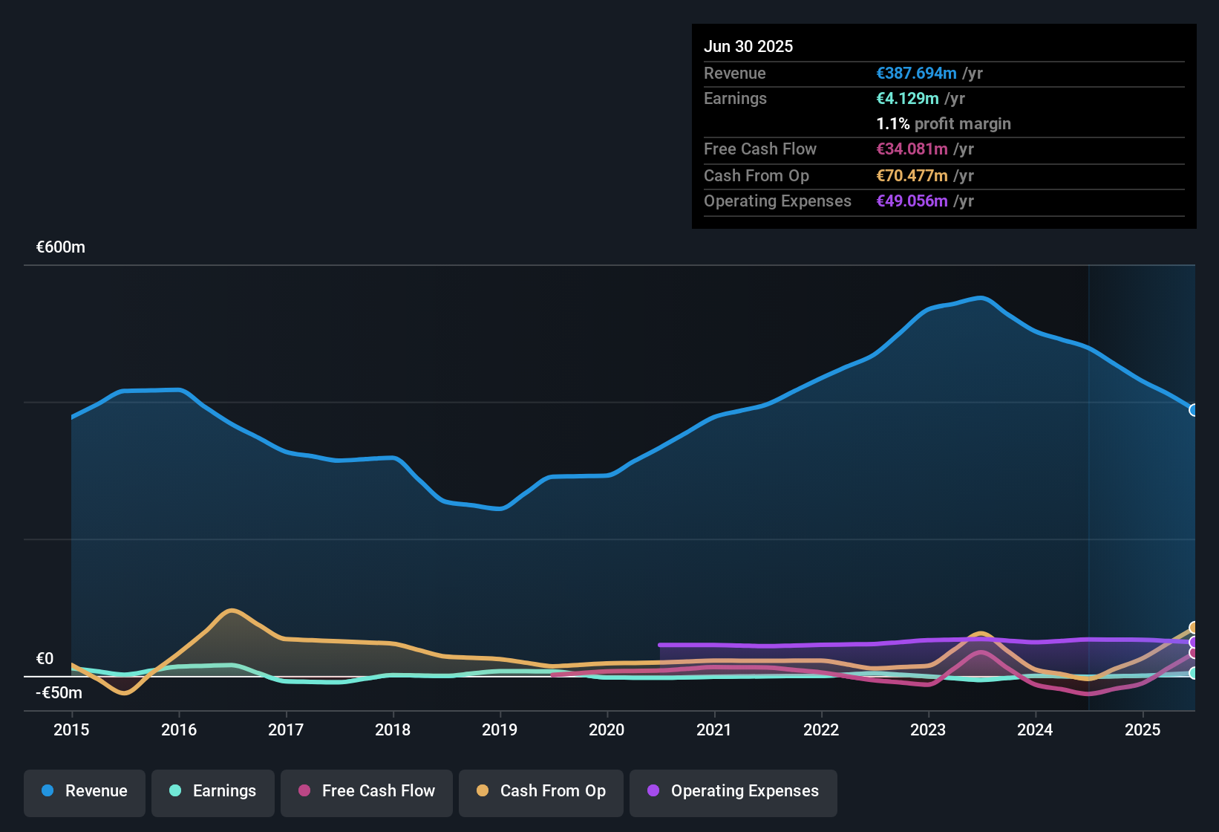Select the orange Cash From Op endpoint marker

(x=1192, y=628)
